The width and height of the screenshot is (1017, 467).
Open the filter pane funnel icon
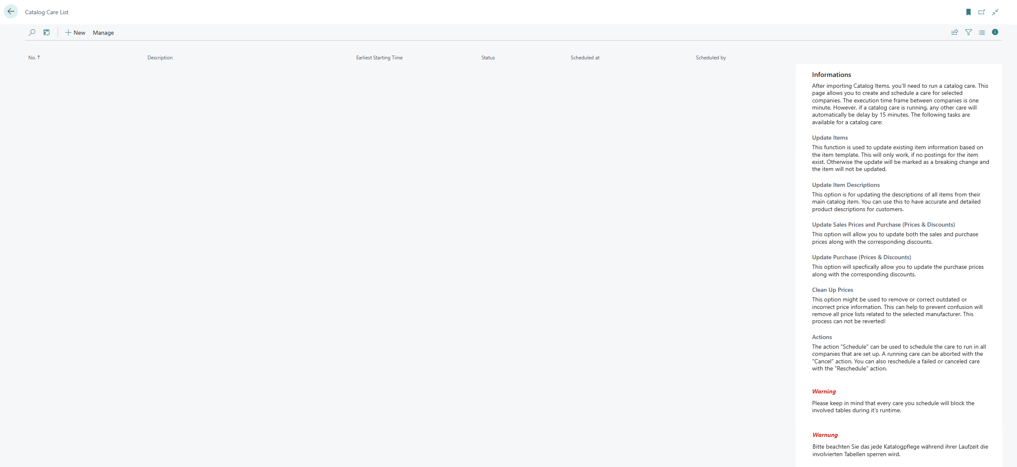[x=968, y=32]
